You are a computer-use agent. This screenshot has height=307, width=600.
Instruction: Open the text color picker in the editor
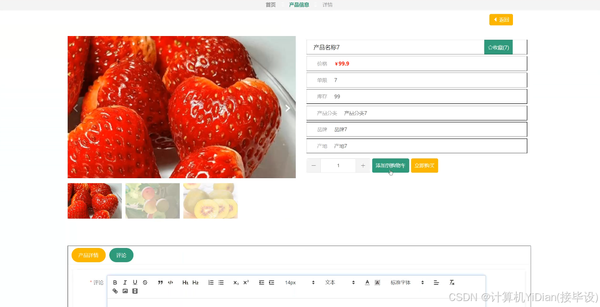(367, 282)
